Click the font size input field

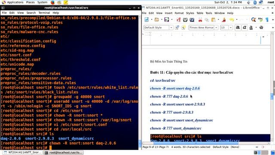(x=224, y=28)
